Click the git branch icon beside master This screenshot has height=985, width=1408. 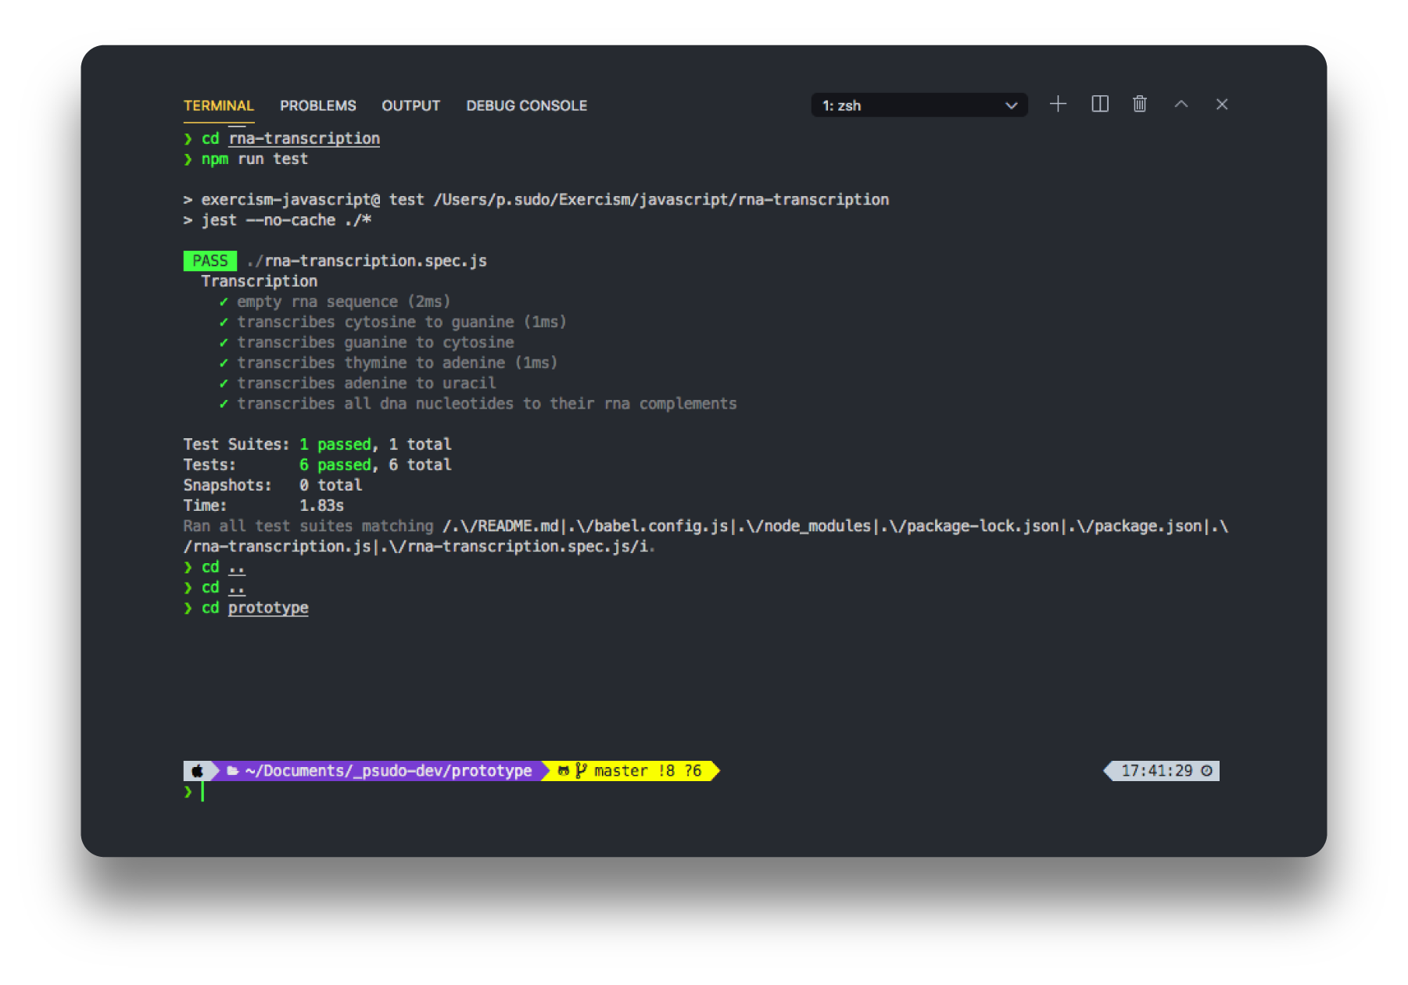[x=580, y=771]
